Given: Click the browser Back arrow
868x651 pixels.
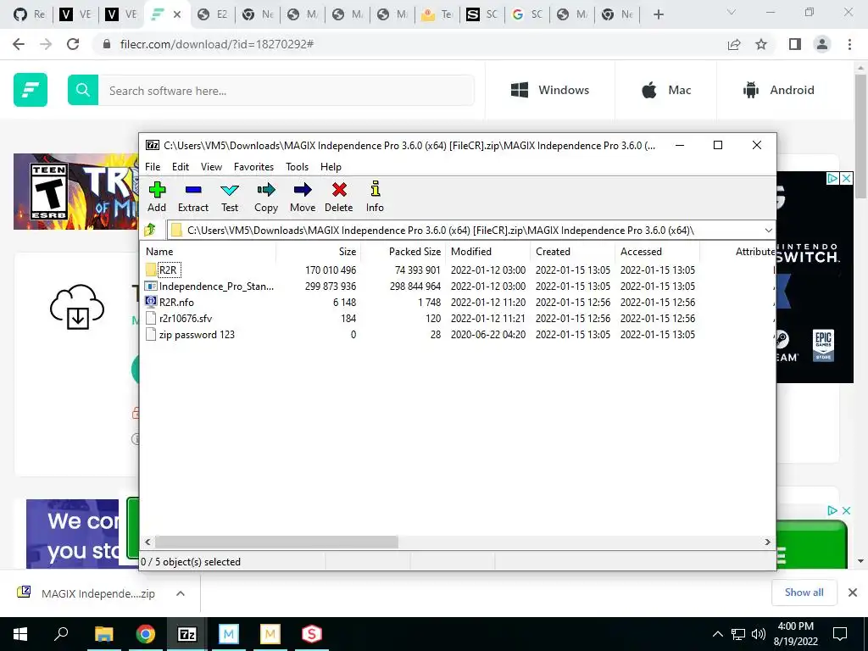Looking at the screenshot, I should click(x=19, y=44).
